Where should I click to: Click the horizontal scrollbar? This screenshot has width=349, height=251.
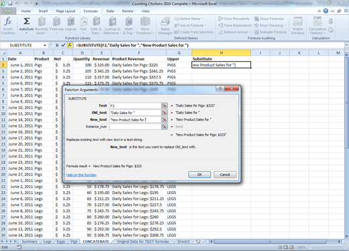[x=270, y=242]
